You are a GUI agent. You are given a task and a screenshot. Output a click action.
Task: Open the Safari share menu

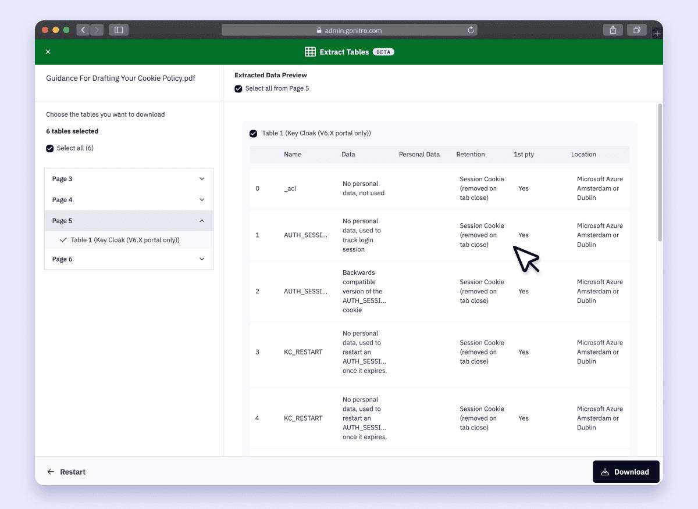613,30
